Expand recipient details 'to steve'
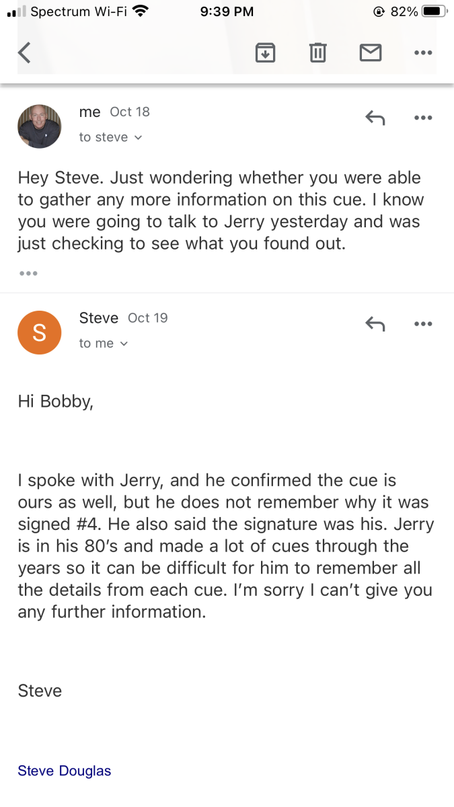Viewport: 454px width, 807px height. coord(110,137)
